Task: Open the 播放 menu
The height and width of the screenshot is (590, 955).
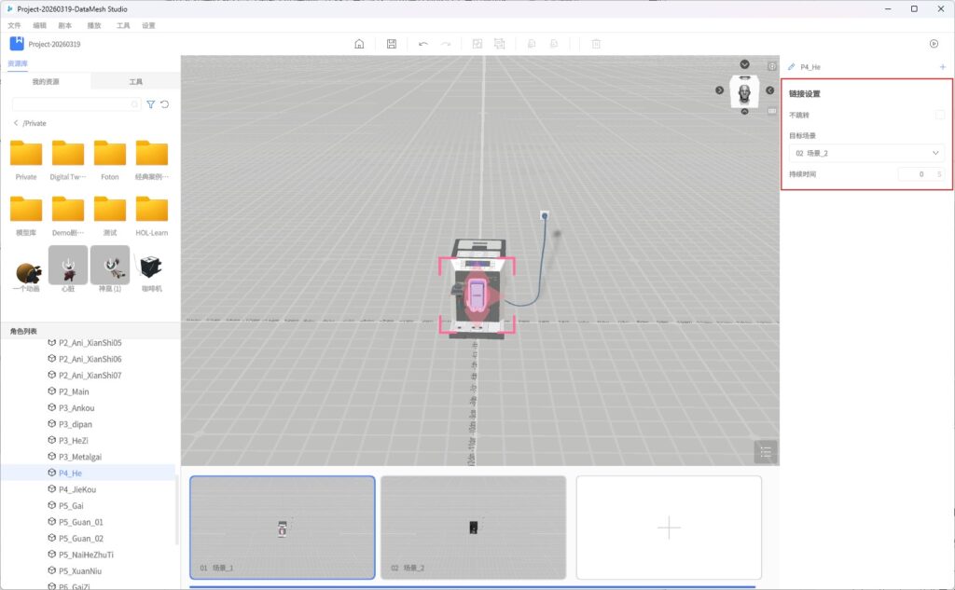Action: coord(94,25)
